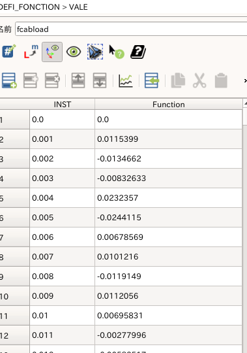Select INST cell 0.002
This screenshot has height=353, width=247.
click(x=62, y=159)
